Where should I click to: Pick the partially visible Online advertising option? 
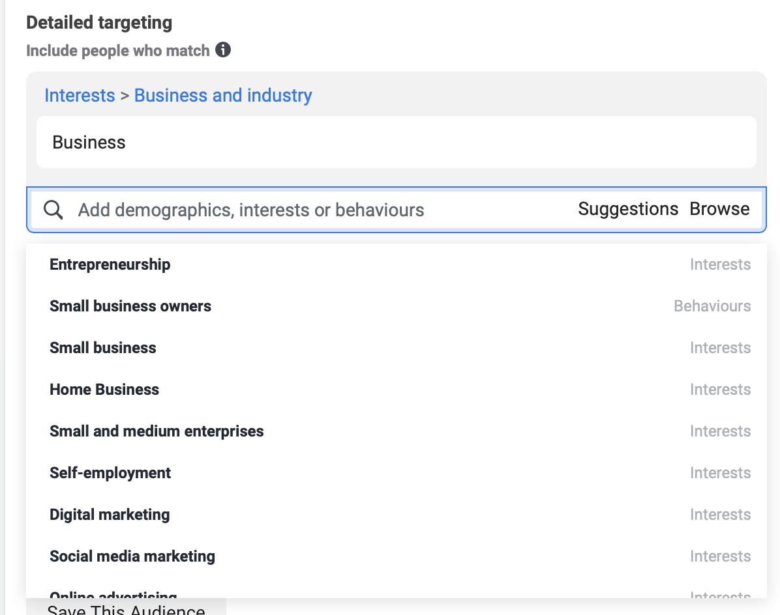pyautogui.click(x=113, y=594)
